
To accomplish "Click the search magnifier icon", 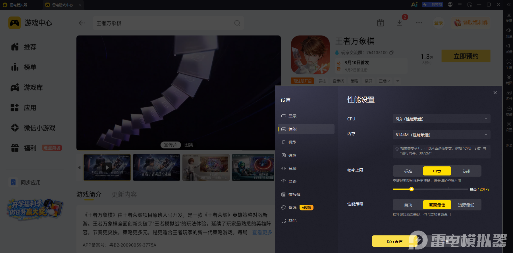I will [237, 23].
